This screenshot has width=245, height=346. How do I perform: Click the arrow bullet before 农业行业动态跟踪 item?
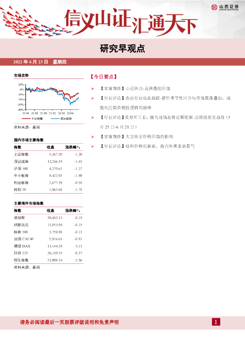[x=92, y=98]
